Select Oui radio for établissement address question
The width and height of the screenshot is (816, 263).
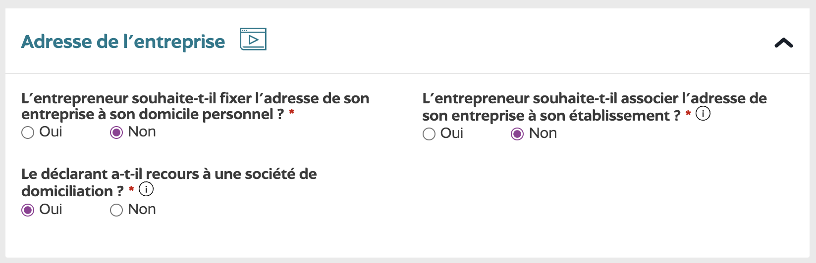(429, 134)
